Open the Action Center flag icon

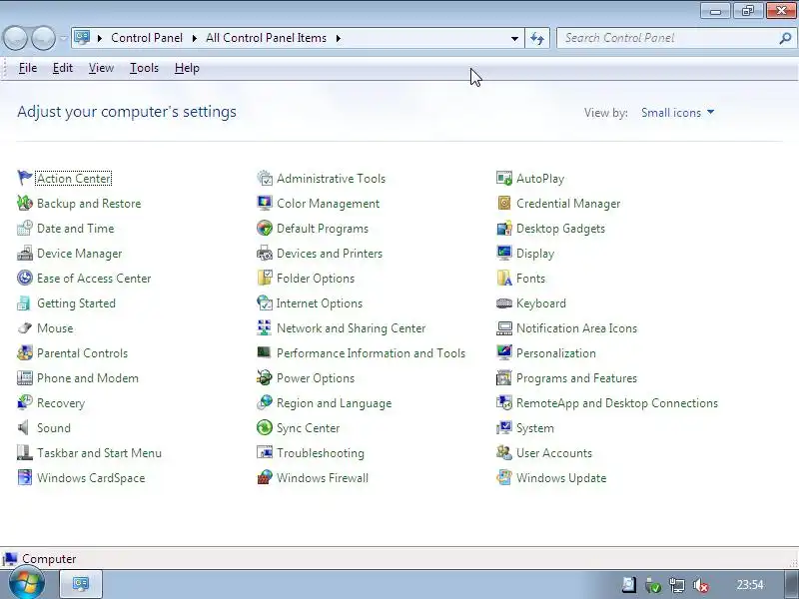(24, 178)
